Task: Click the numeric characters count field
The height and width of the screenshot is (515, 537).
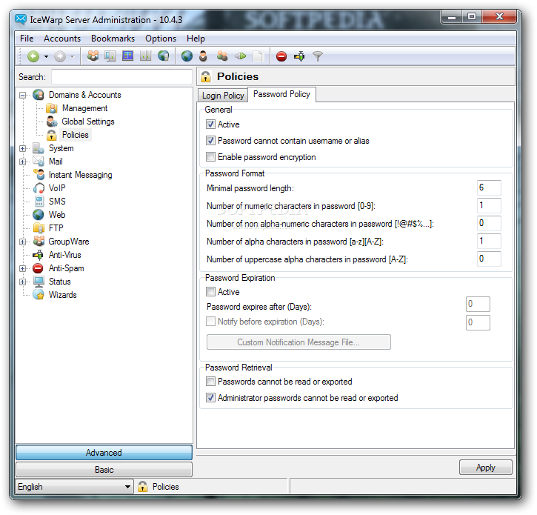Action: pyautogui.click(x=489, y=205)
